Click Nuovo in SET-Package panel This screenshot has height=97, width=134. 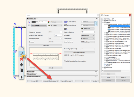tap(108, 74)
